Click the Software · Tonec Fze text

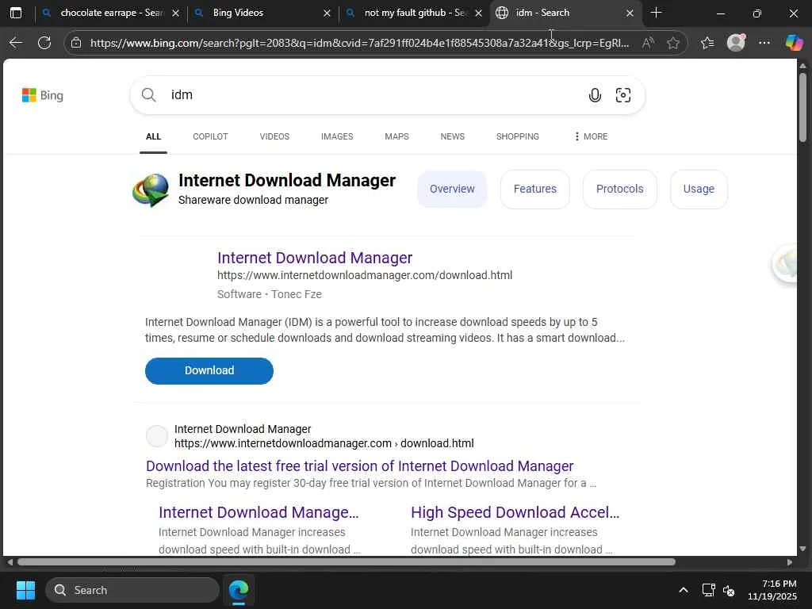pos(270,295)
